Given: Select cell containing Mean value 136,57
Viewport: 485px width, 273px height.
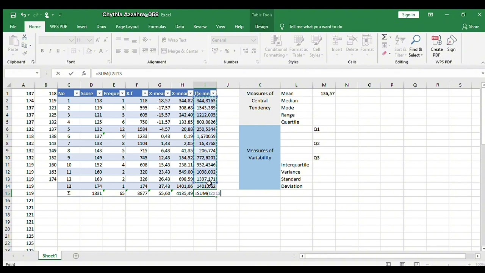Looking at the screenshot, I should pos(324,93).
